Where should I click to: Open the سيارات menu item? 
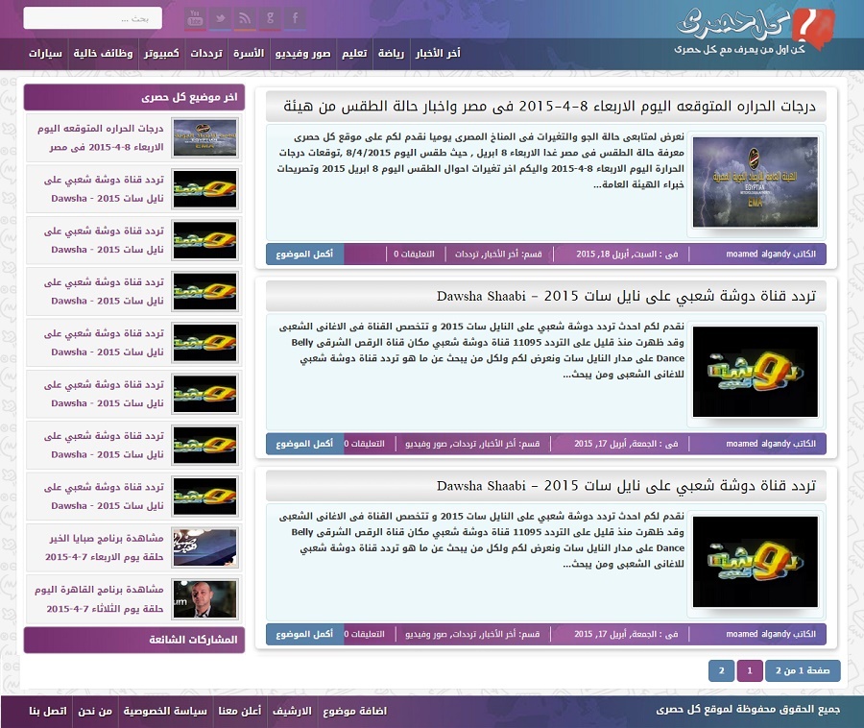(x=45, y=54)
